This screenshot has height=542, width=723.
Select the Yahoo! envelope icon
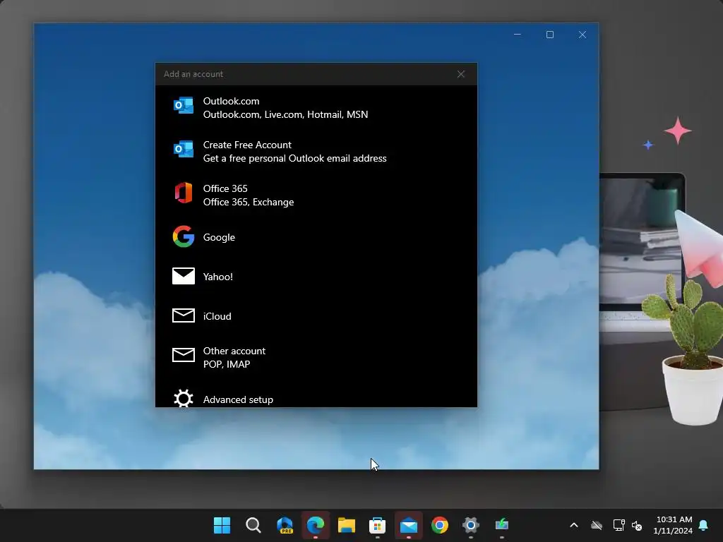[183, 276]
